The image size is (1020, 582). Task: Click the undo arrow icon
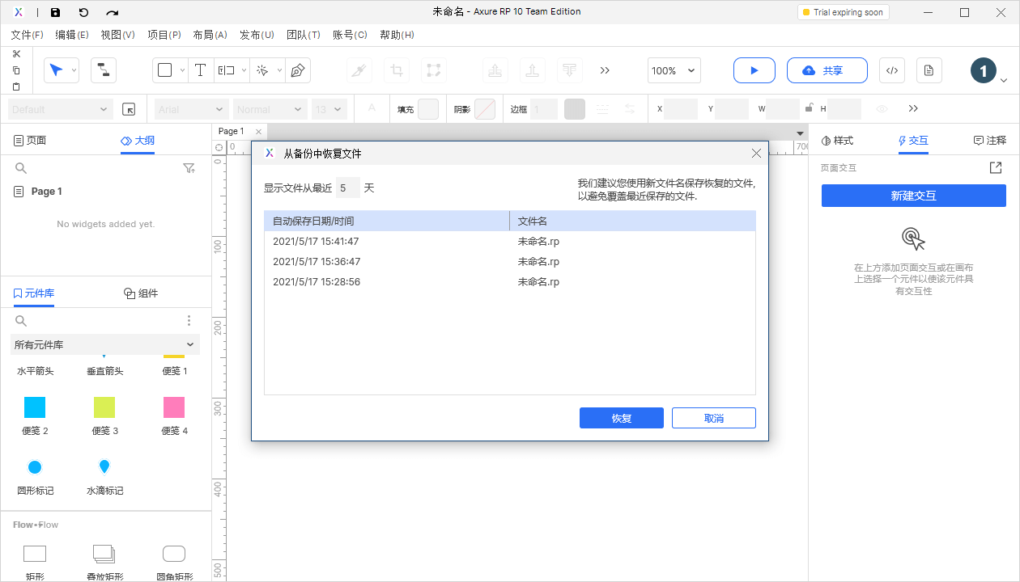pyautogui.click(x=83, y=12)
